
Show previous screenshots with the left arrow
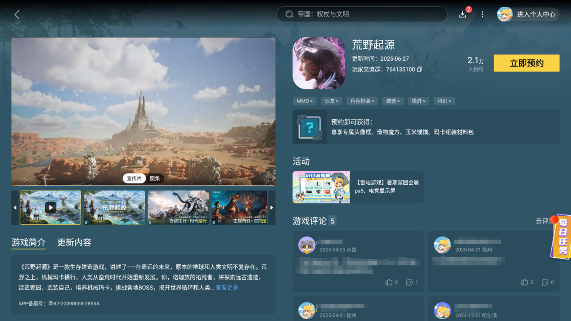[x=15, y=208]
